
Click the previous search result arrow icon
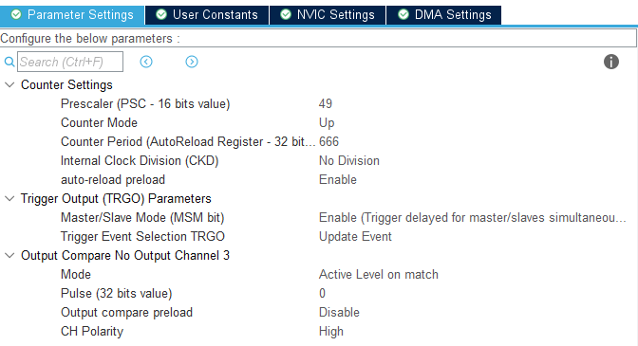146,62
